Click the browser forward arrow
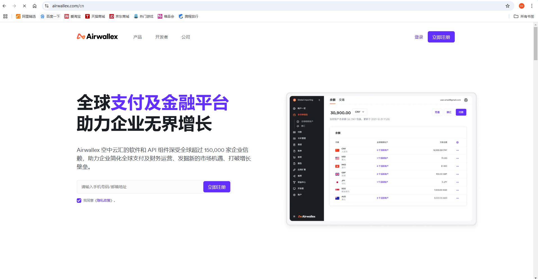The image size is (538, 279). point(14,6)
